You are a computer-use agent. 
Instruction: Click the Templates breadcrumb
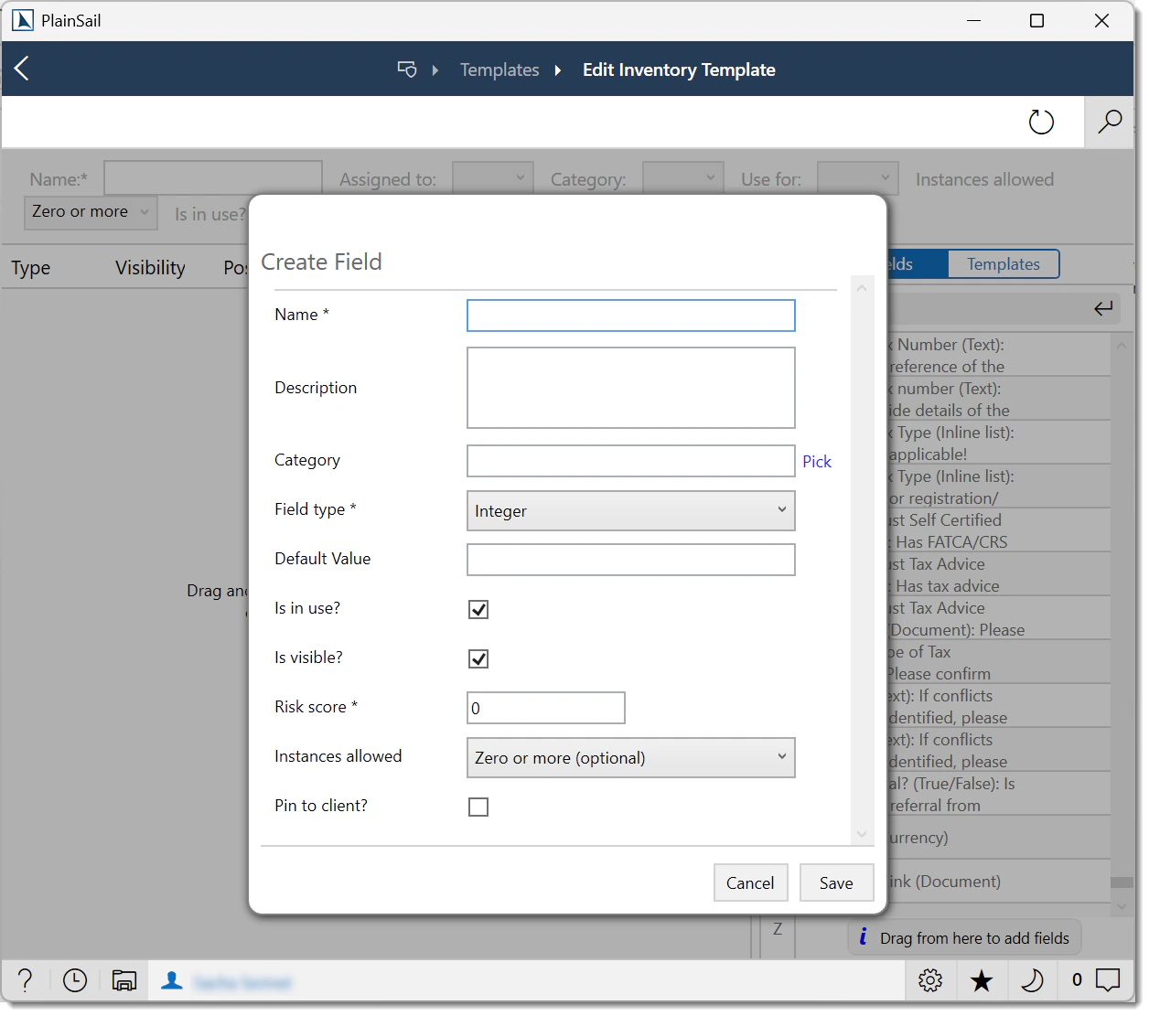(x=499, y=70)
